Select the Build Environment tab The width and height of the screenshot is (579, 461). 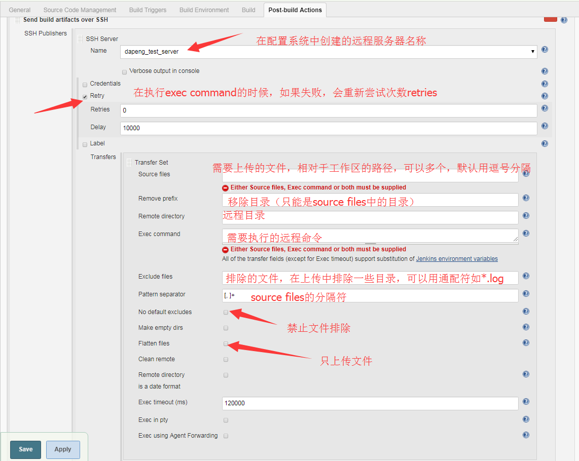[x=204, y=10]
